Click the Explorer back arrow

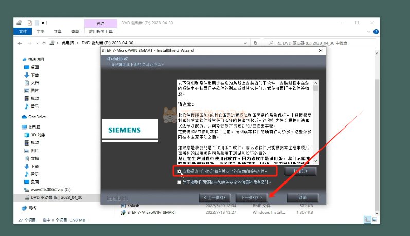(20, 43)
